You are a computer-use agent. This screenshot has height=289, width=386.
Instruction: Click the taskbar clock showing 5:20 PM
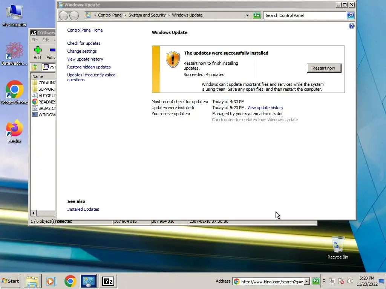[367, 281]
